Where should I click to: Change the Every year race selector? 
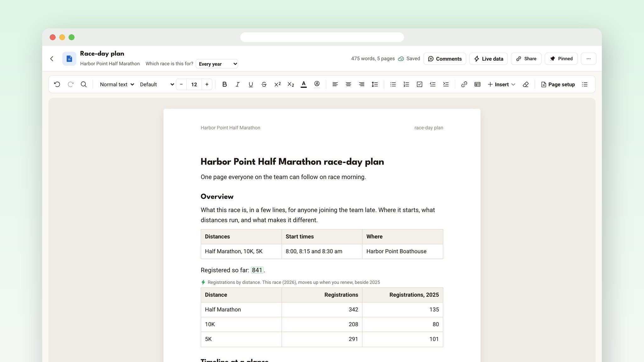[x=217, y=64]
